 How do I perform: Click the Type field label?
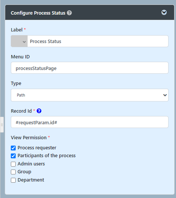[x=16, y=83]
